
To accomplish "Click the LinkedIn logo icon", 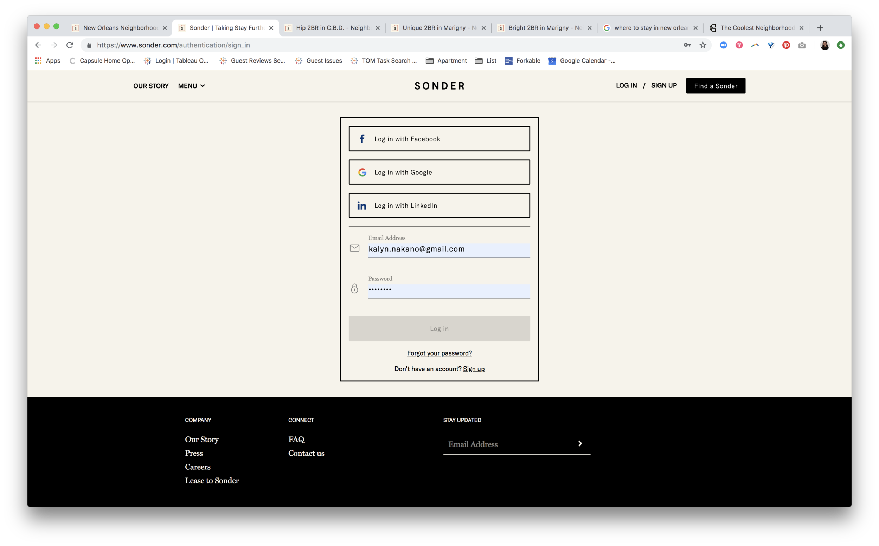I will coord(362,206).
